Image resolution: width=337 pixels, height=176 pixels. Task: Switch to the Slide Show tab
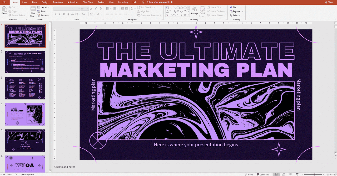pyautogui.click(x=88, y=2)
